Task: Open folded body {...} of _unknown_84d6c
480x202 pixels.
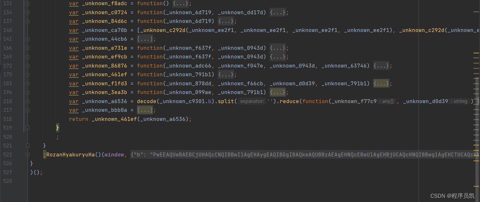Action: coord(226,21)
